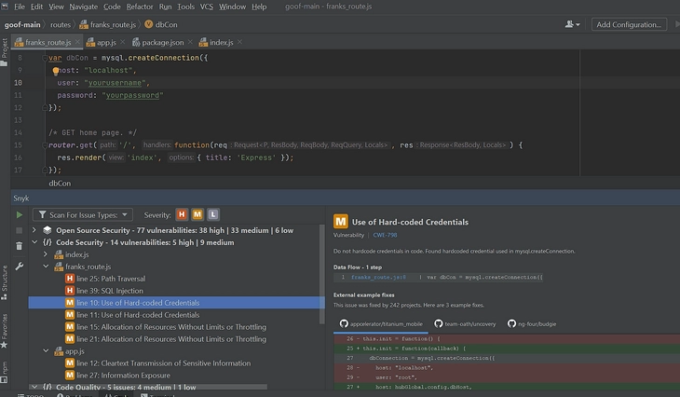Switch to package.json editor tab
Image resolution: width=680 pixels, height=397 pixels.
click(163, 42)
